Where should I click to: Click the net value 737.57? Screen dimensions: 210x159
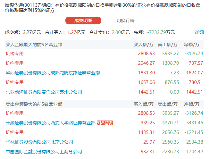(196, 63)
